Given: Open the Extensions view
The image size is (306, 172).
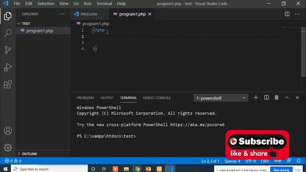Looking at the screenshot, I should pos(8,84).
